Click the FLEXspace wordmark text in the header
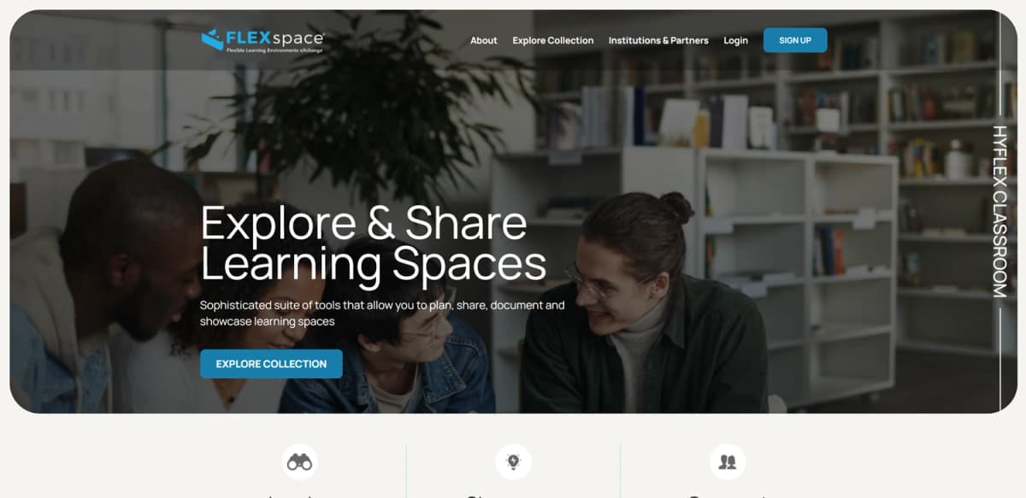This screenshot has width=1026, height=498. [x=275, y=37]
